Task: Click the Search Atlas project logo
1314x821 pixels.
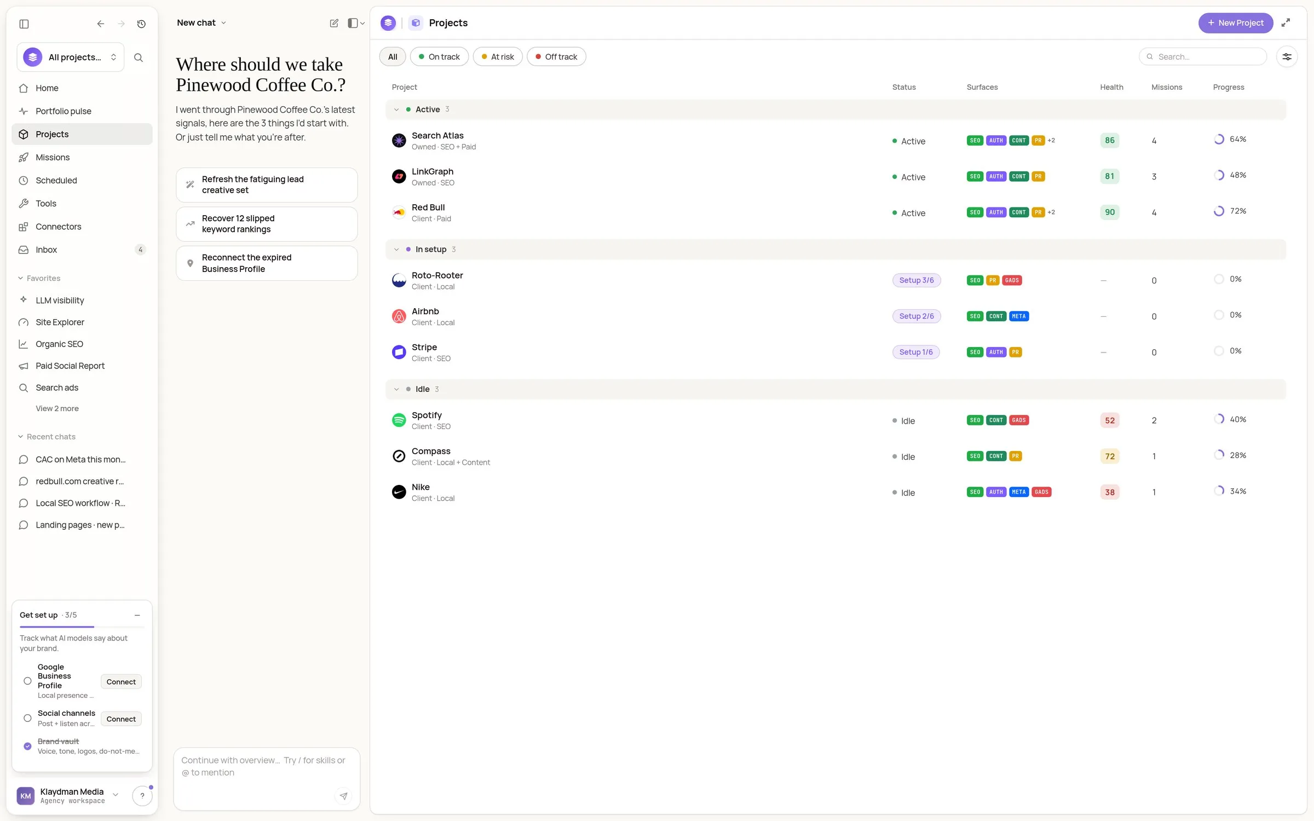Action: coord(399,141)
